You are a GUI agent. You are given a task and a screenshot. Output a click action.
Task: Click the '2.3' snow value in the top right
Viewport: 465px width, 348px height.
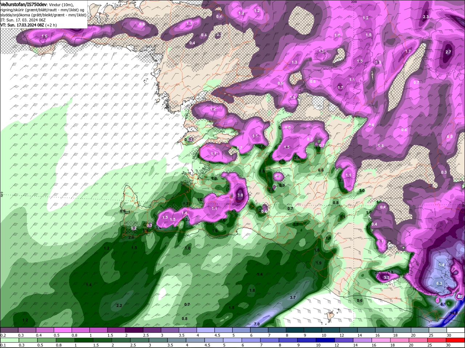coord(426,17)
